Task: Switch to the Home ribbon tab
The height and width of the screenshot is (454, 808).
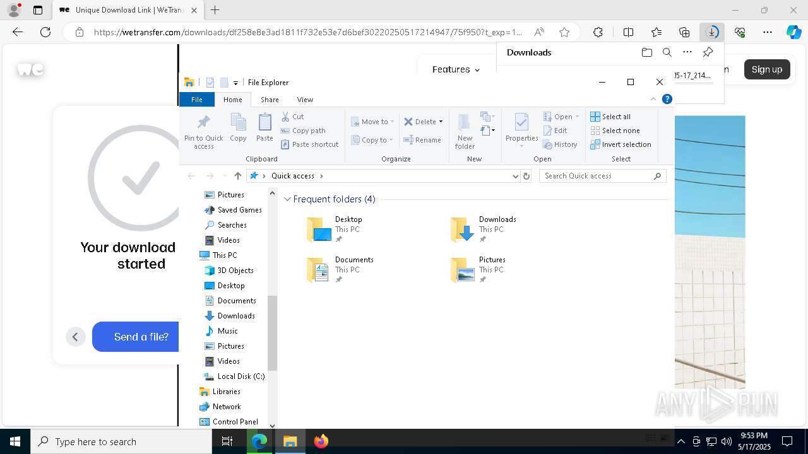Action: (x=233, y=100)
